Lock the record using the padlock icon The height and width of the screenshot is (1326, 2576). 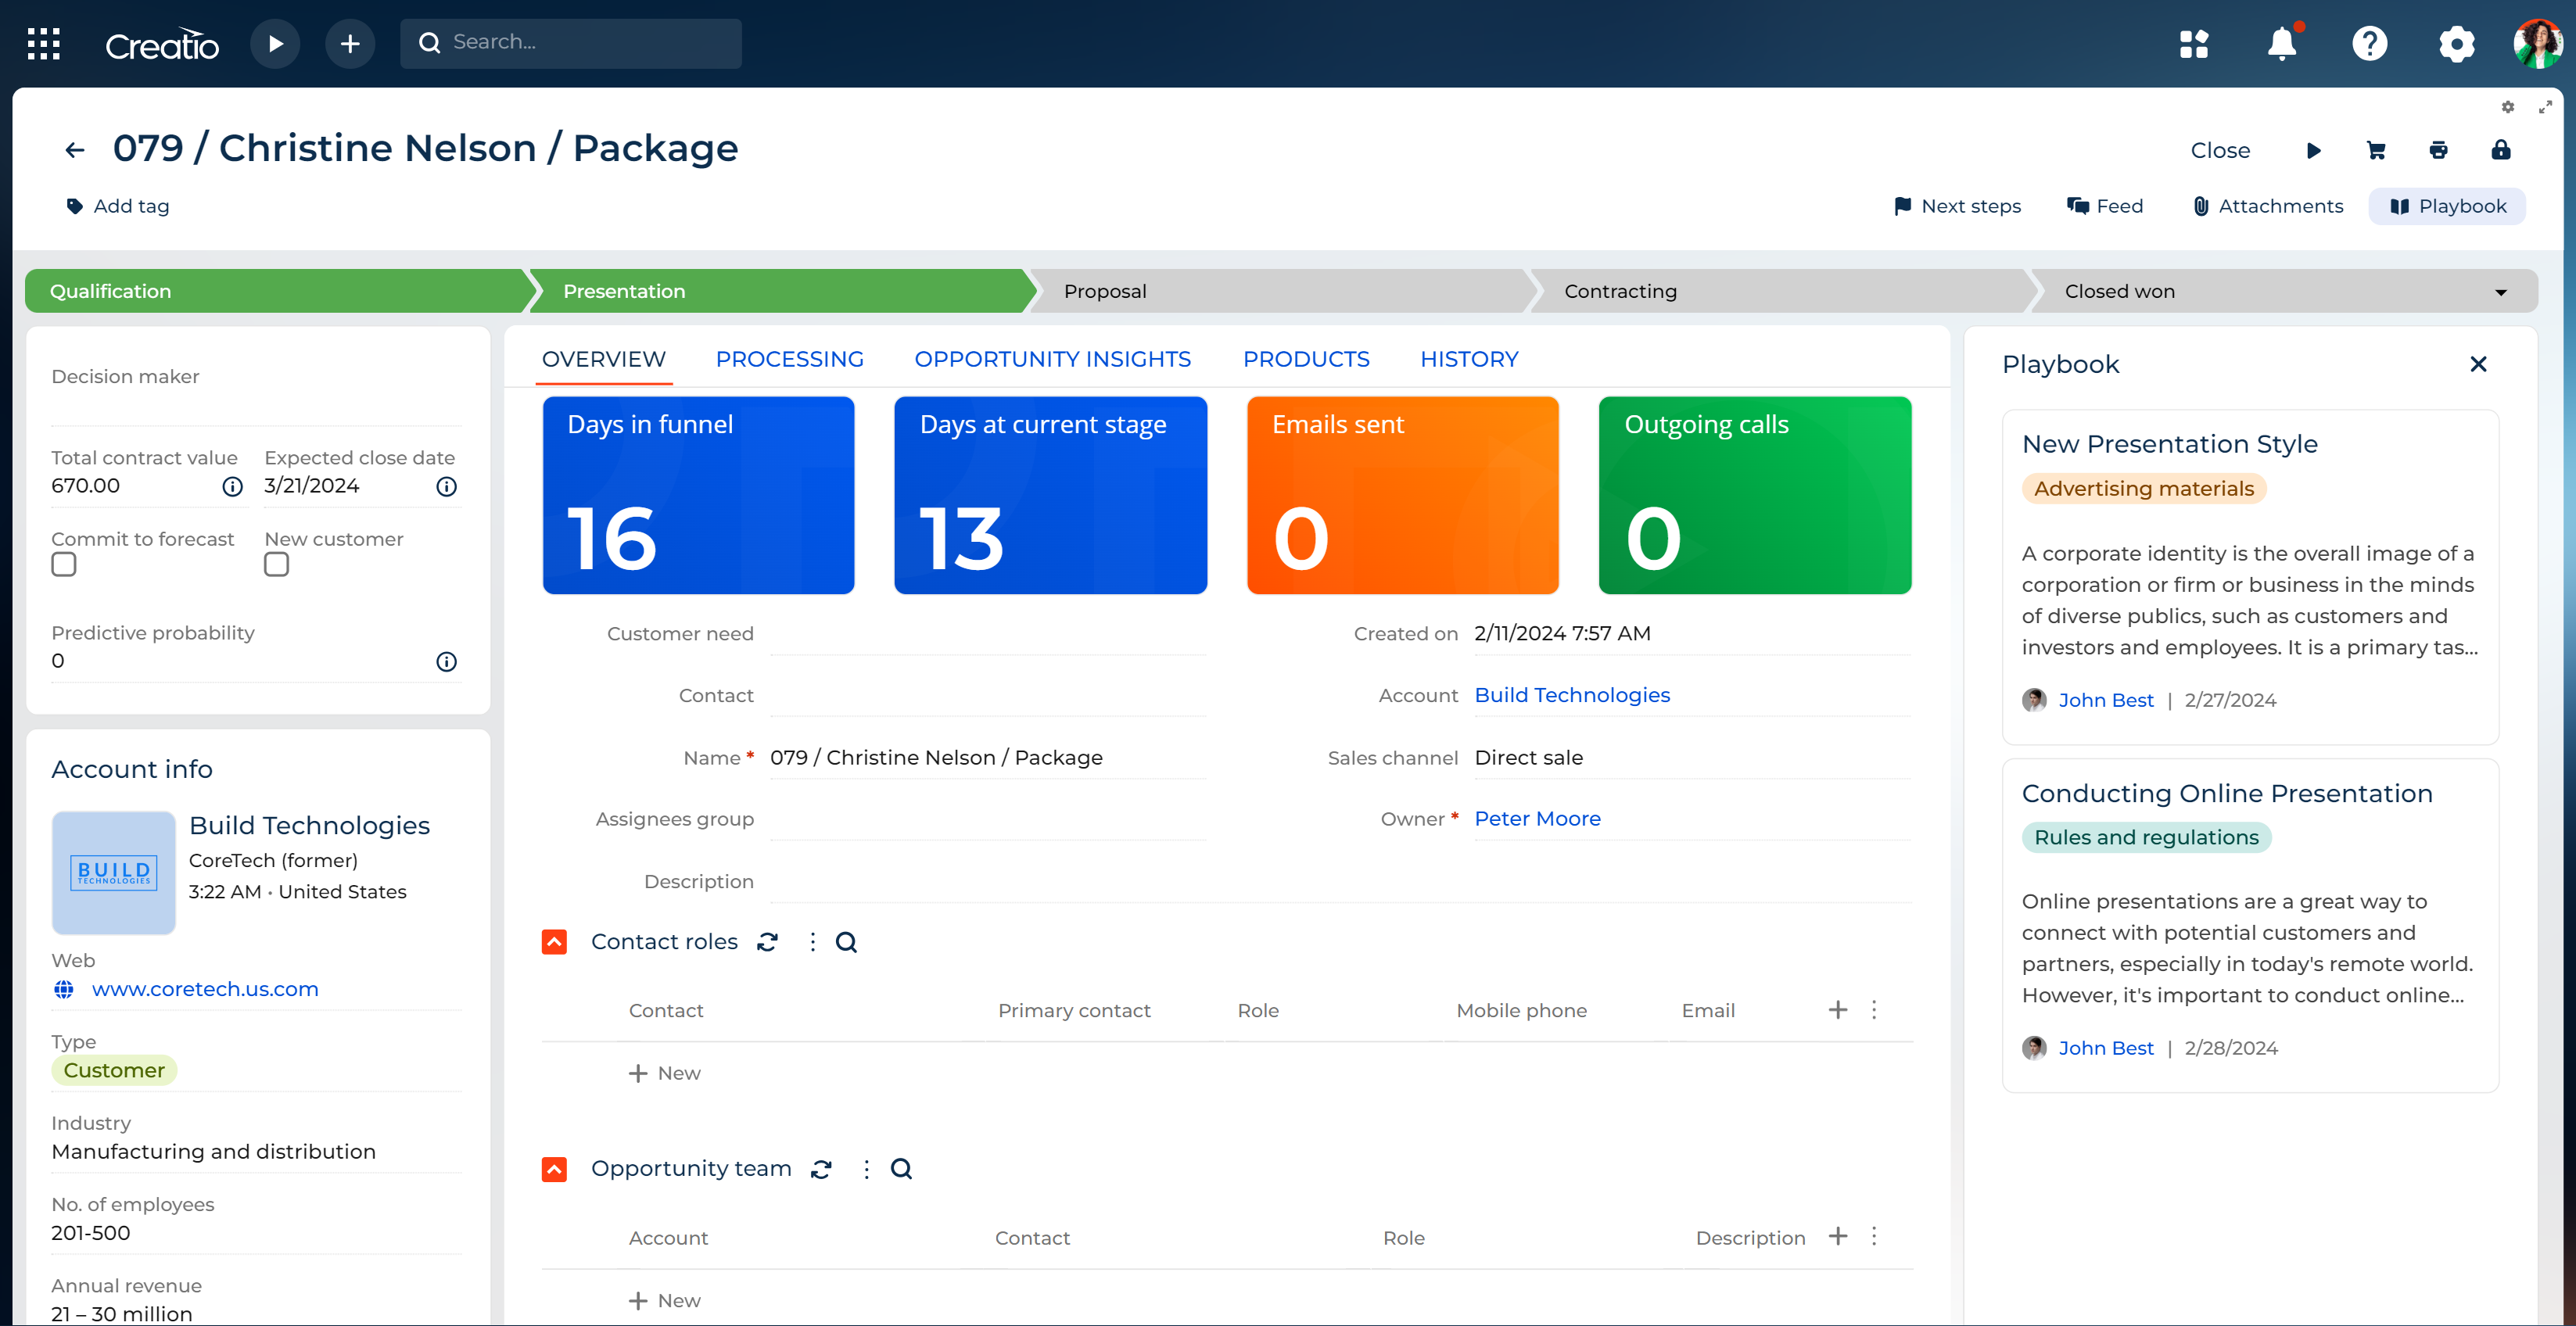point(2500,150)
